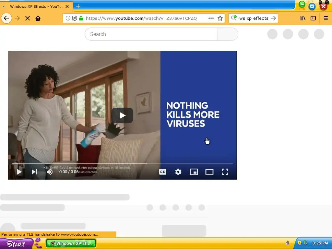
Task: Enter fullscreen with the corner brackets icon
Action: tap(225, 172)
